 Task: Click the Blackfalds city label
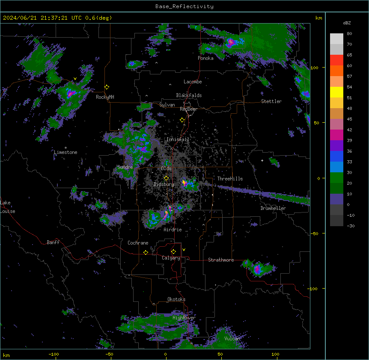pyautogui.click(x=189, y=95)
